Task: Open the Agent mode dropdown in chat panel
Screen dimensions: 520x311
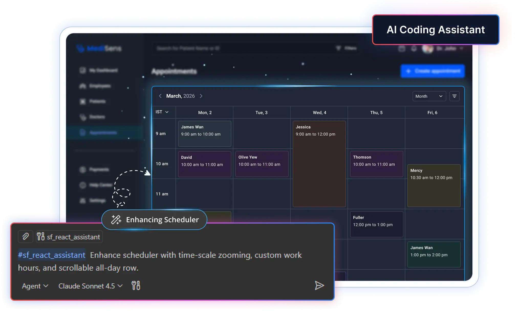Action: [x=35, y=286]
